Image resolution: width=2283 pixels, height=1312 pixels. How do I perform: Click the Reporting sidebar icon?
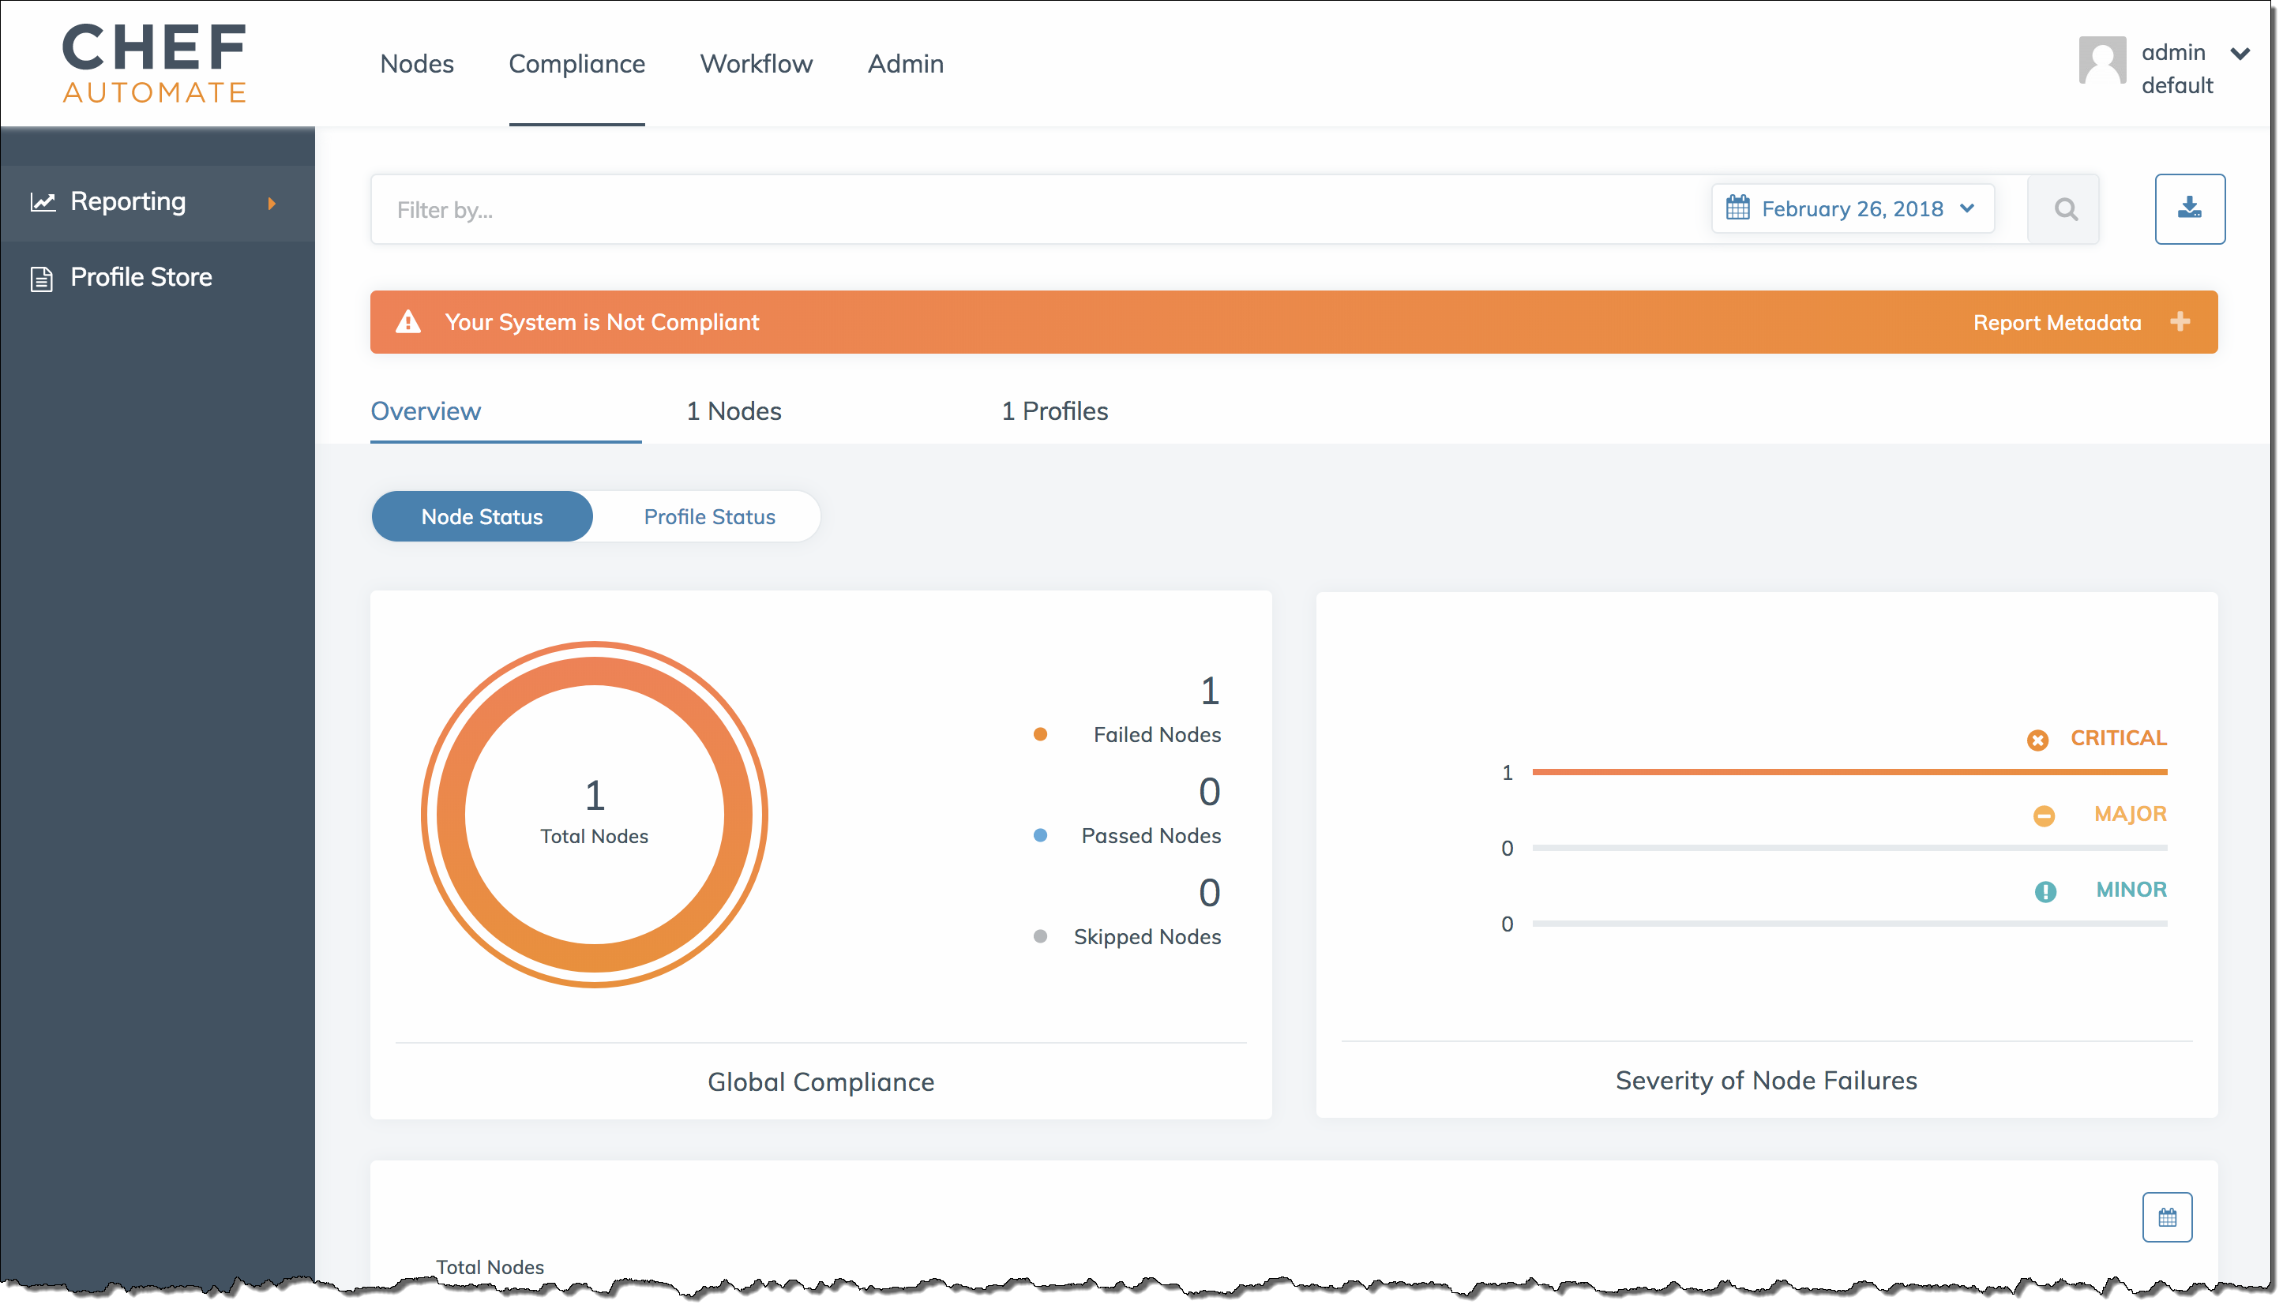click(41, 201)
